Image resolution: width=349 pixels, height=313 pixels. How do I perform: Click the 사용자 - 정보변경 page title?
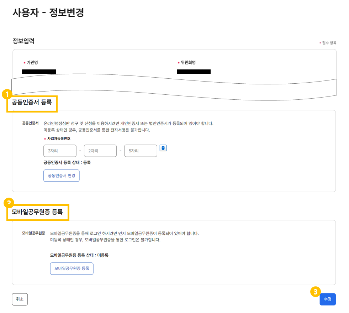pos(48,12)
